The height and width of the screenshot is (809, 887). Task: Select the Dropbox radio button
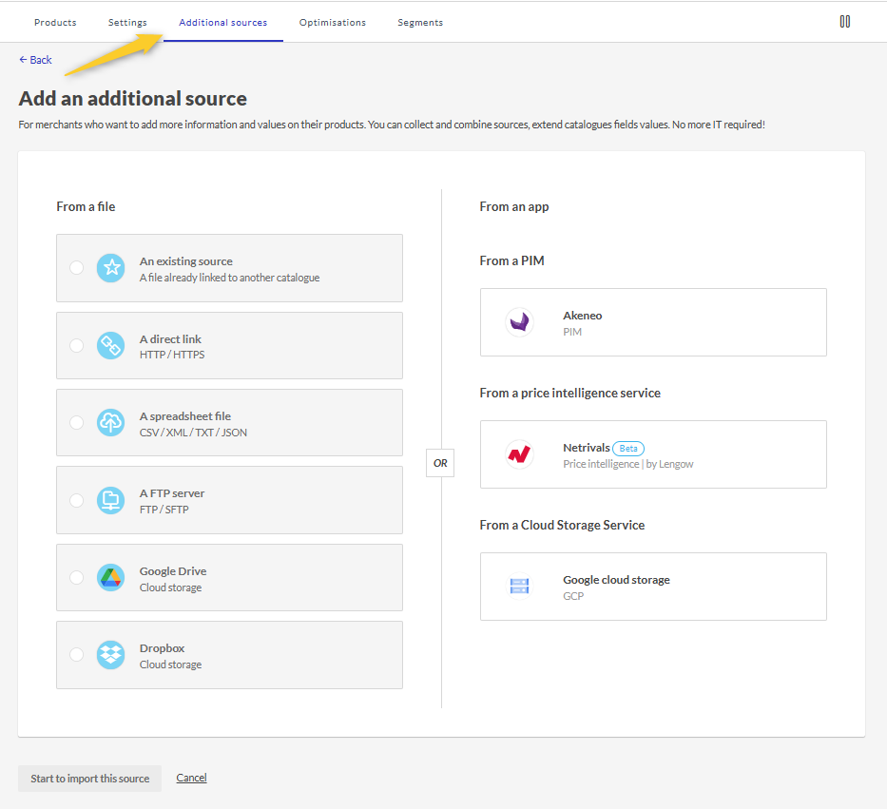pos(76,655)
